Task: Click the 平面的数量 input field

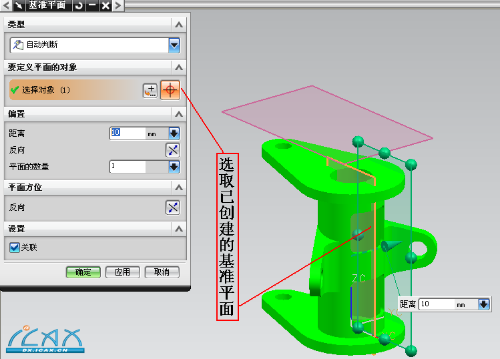Action: click(128, 167)
